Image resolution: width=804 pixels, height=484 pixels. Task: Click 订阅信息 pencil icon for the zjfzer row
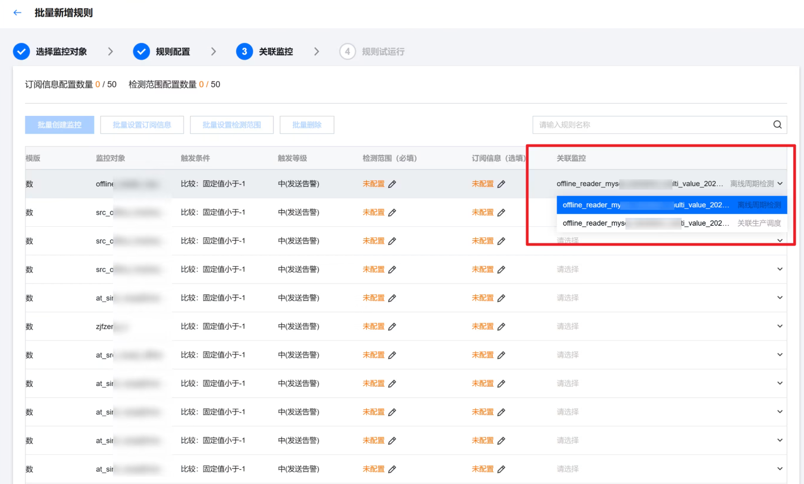pos(501,327)
